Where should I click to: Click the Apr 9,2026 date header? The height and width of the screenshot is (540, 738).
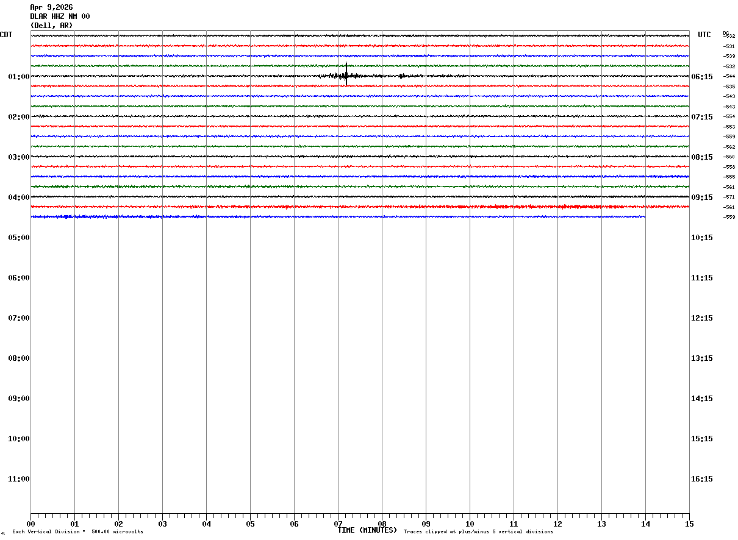(x=51, y=7)
